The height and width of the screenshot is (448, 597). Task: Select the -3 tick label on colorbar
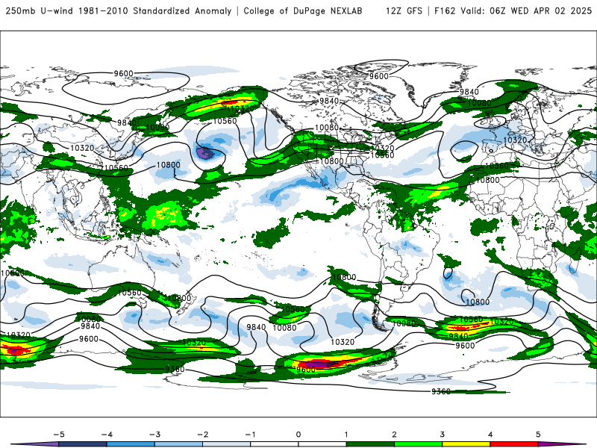point(154,435)
